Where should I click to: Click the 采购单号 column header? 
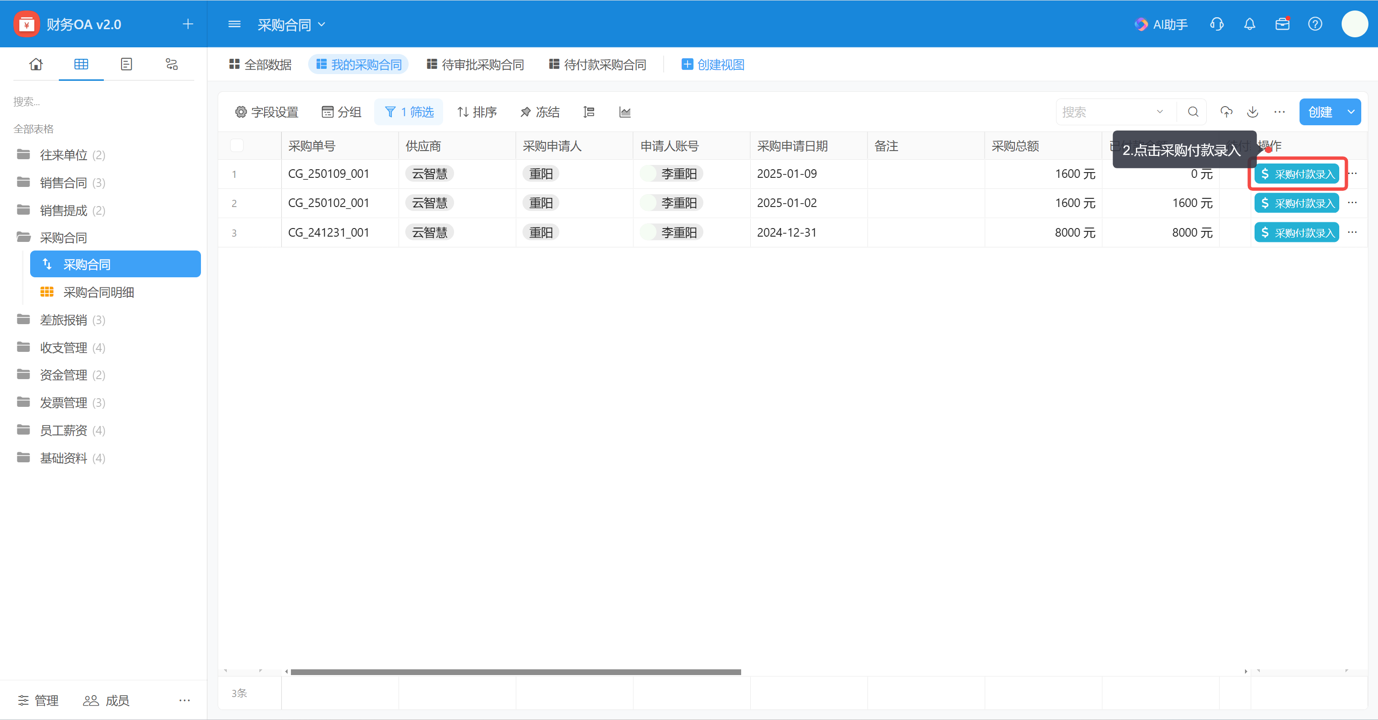click(x=340, y=146)
